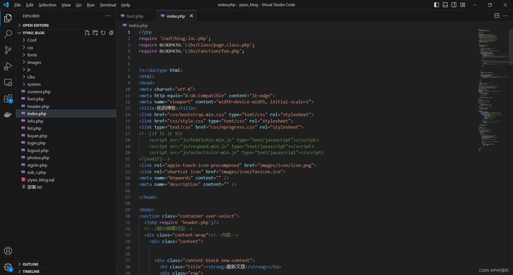Open the Accounts menu

click(x=8, y=251)
